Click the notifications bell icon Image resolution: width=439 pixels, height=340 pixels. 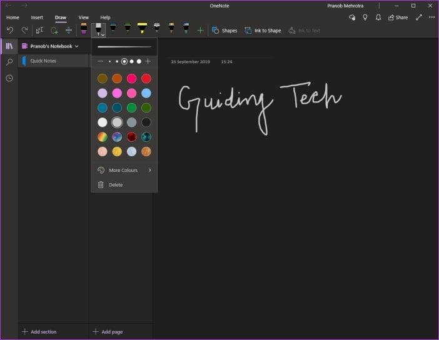[378, 17]
